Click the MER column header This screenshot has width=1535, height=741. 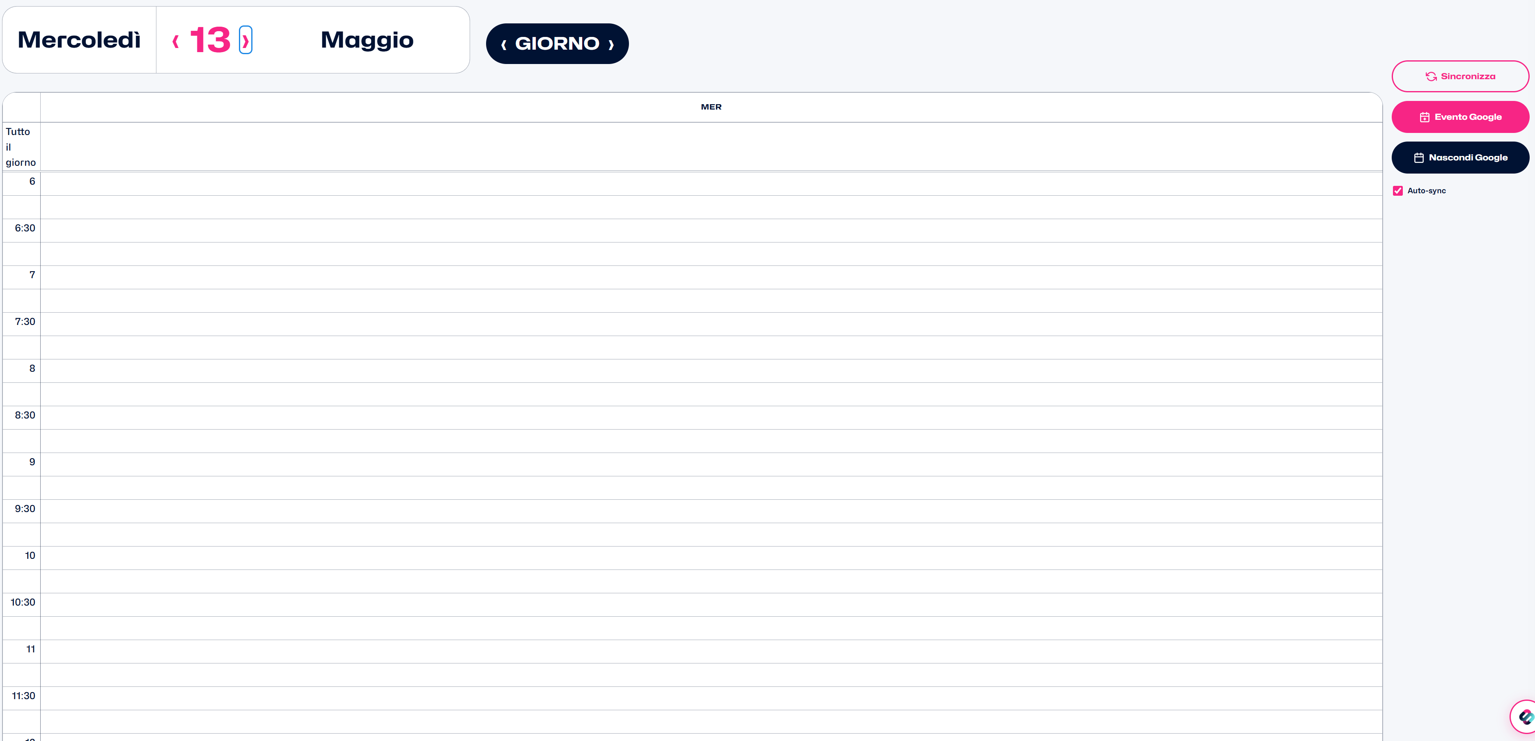coord(711,107)
